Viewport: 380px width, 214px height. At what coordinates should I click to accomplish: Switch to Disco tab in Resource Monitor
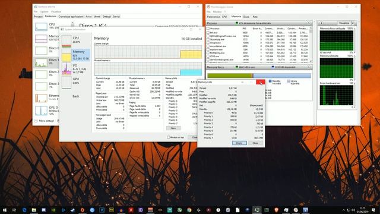246,17
